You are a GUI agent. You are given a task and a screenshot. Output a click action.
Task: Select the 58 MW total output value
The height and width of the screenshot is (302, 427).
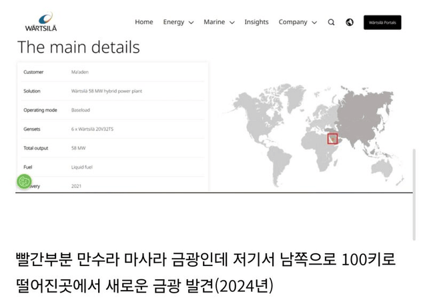[x=79, y=148]
